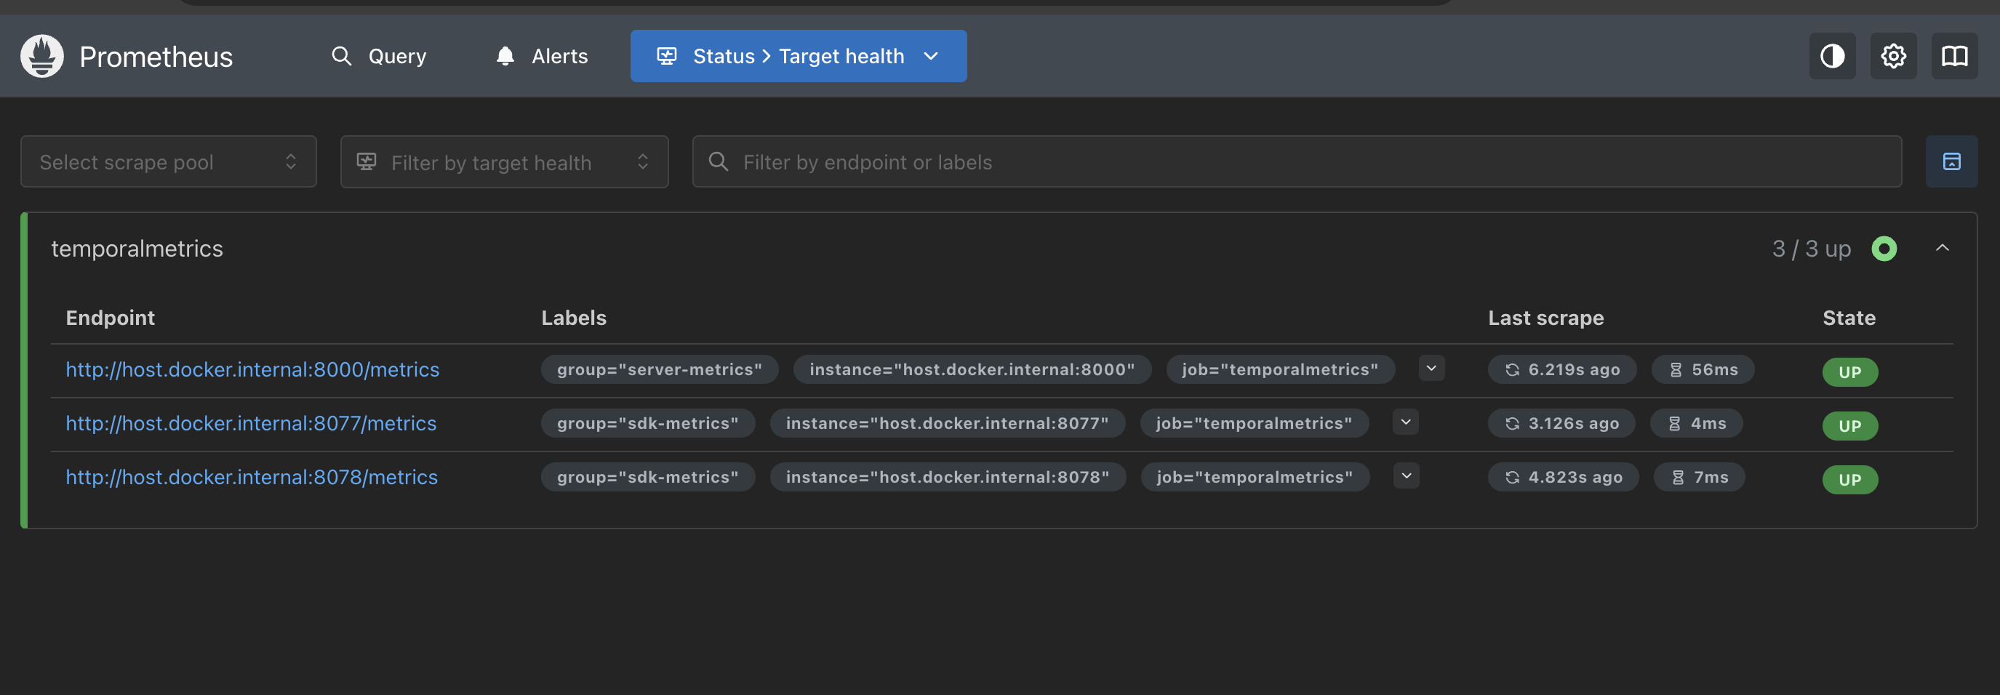Open the documentation book icon
This screenshot has height=695, width=2000.
[x=1954, y=56]
